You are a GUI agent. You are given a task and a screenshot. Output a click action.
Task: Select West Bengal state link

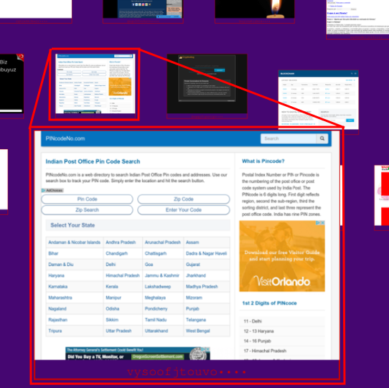pyautogui.click(x=197, y=331)
